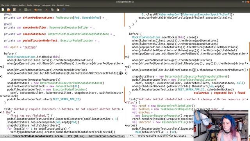Click DoneablePod type in the left pane

tap(91, 18)
